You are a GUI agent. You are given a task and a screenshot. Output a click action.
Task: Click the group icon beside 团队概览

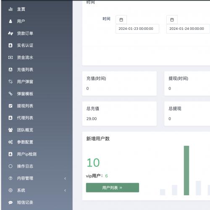(x=10, y=130)
